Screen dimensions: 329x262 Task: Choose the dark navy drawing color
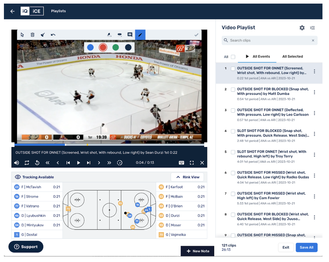tap(128, 48)
